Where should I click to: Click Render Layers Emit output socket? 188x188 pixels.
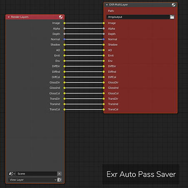point(64,55)
